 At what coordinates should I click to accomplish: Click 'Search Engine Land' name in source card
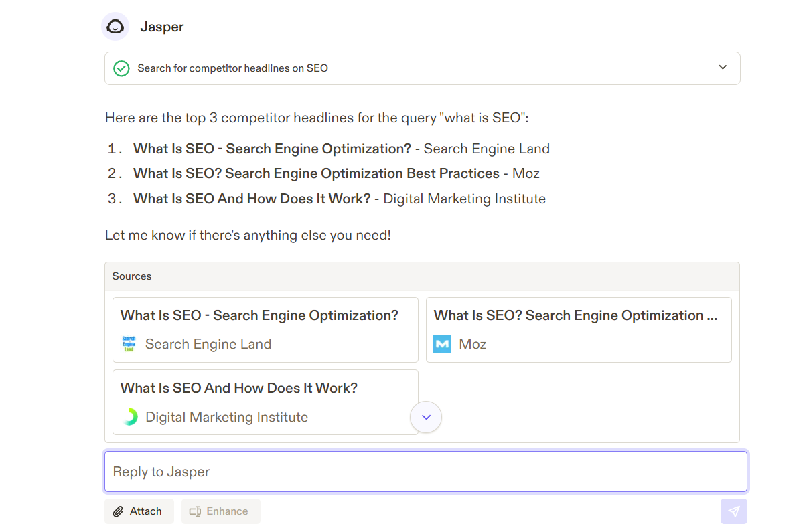(208, 344)
